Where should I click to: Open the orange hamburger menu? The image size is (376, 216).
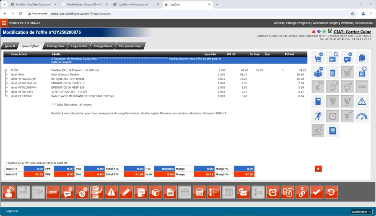(x=4, y=23)
